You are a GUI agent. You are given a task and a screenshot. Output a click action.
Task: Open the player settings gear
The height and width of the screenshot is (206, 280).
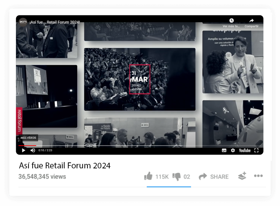click(x=233, y=150)
